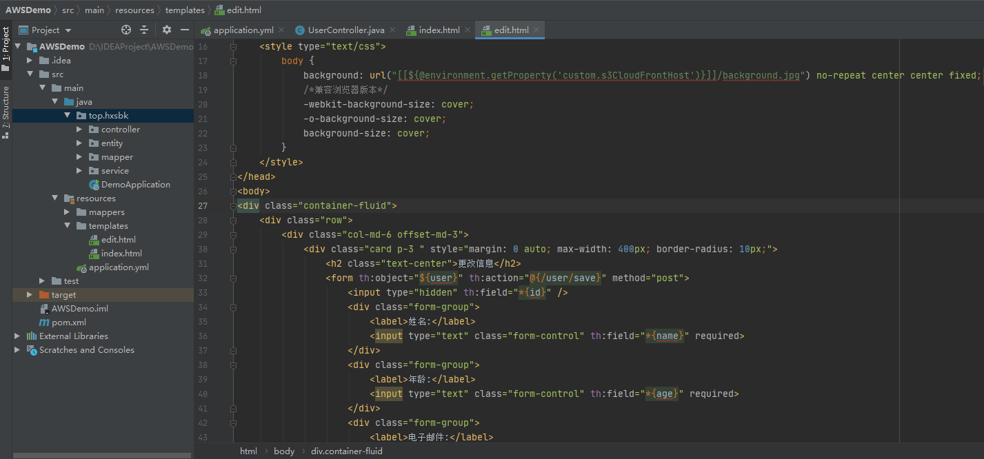Click body in bottom breadcrumb bar
The height and width of the screenshot is (459, 984).
(284, 451)
